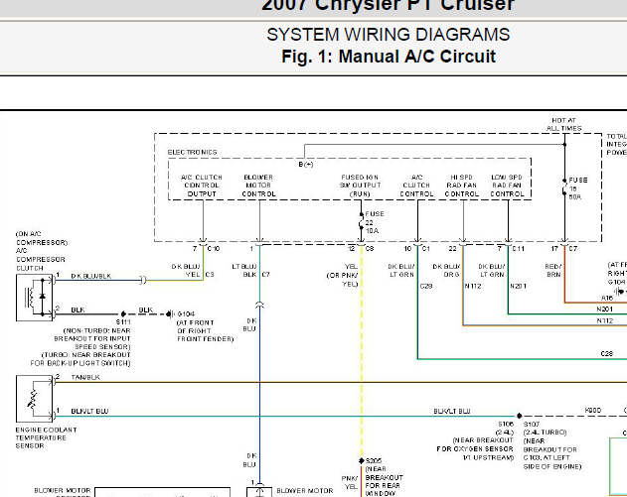
Task: Select 'ENGINE COOLANT TEMPERATURE SENSOR' caption
Action: 46,437
